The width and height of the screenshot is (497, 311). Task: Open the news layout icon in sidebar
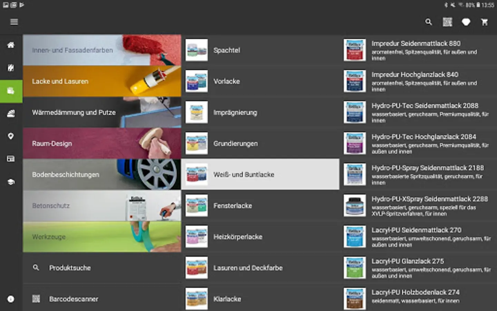pos(11,159)
